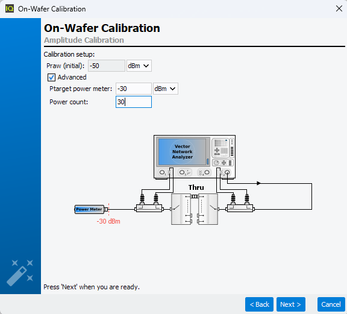Click the left directional coupler in diagram

[x=149, y=209]
